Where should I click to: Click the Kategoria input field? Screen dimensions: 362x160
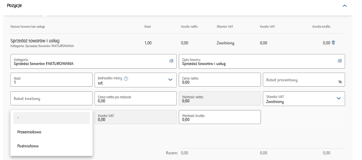[x=93, y=61]
